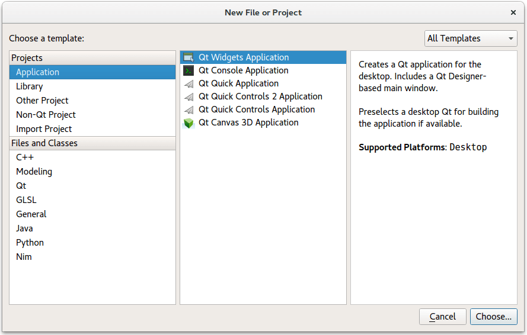Viewport: 527px width, 335px height.
Task: Click the green Qt Canvas 3D cube icon
Action: [189, 123]
